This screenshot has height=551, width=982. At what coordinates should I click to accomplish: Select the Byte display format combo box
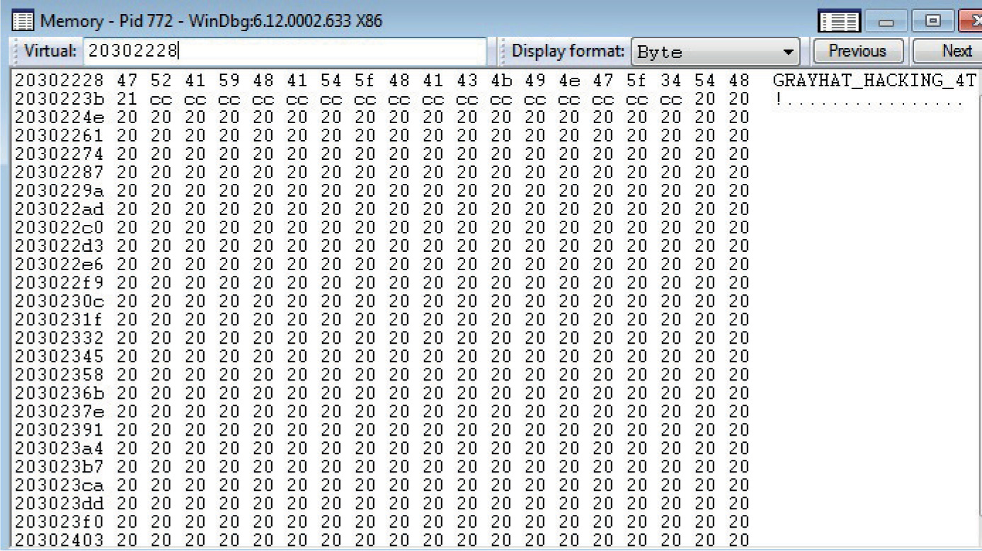pos(715,52)
